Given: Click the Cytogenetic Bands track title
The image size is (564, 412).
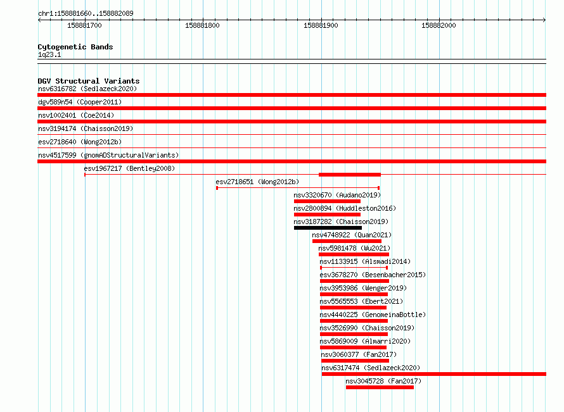Looking at the screenshot, I should coord(75,47).
